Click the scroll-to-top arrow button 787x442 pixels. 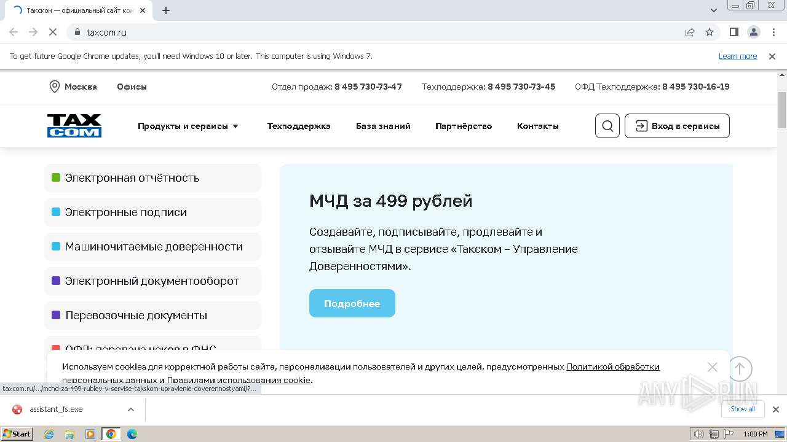(740, 369)
